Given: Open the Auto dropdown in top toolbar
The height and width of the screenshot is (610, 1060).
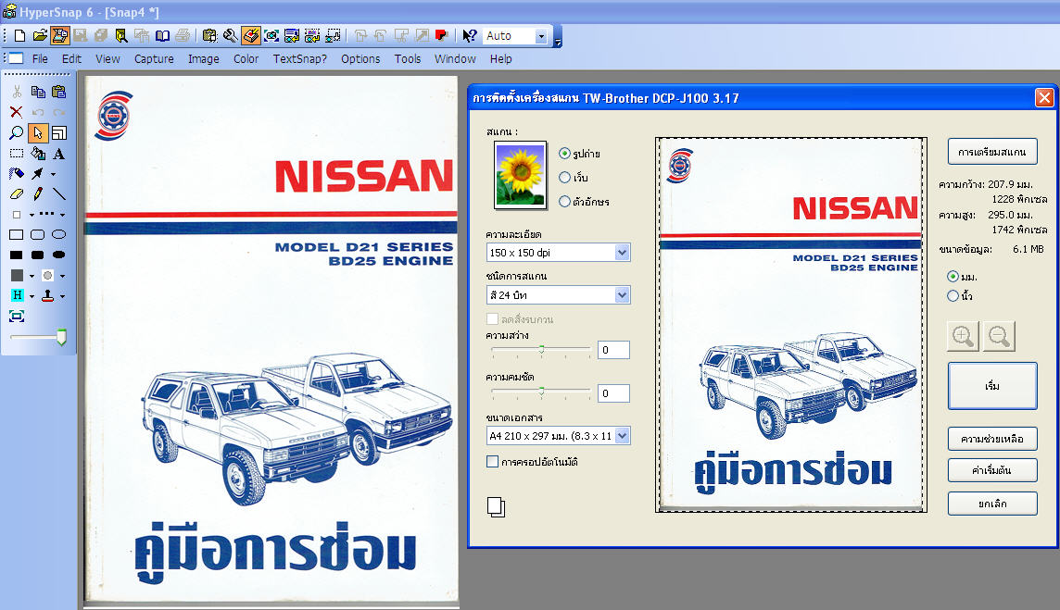Looking at the screenshot, I should (x=541, y=36).
